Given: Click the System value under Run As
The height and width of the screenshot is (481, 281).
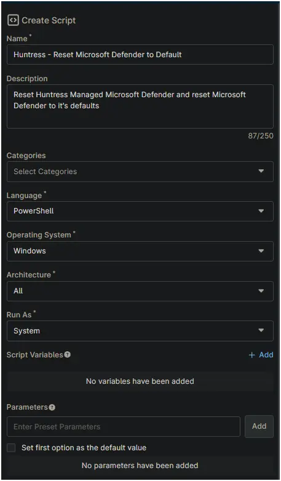Looking at the screenshot, I should (26, 331).
